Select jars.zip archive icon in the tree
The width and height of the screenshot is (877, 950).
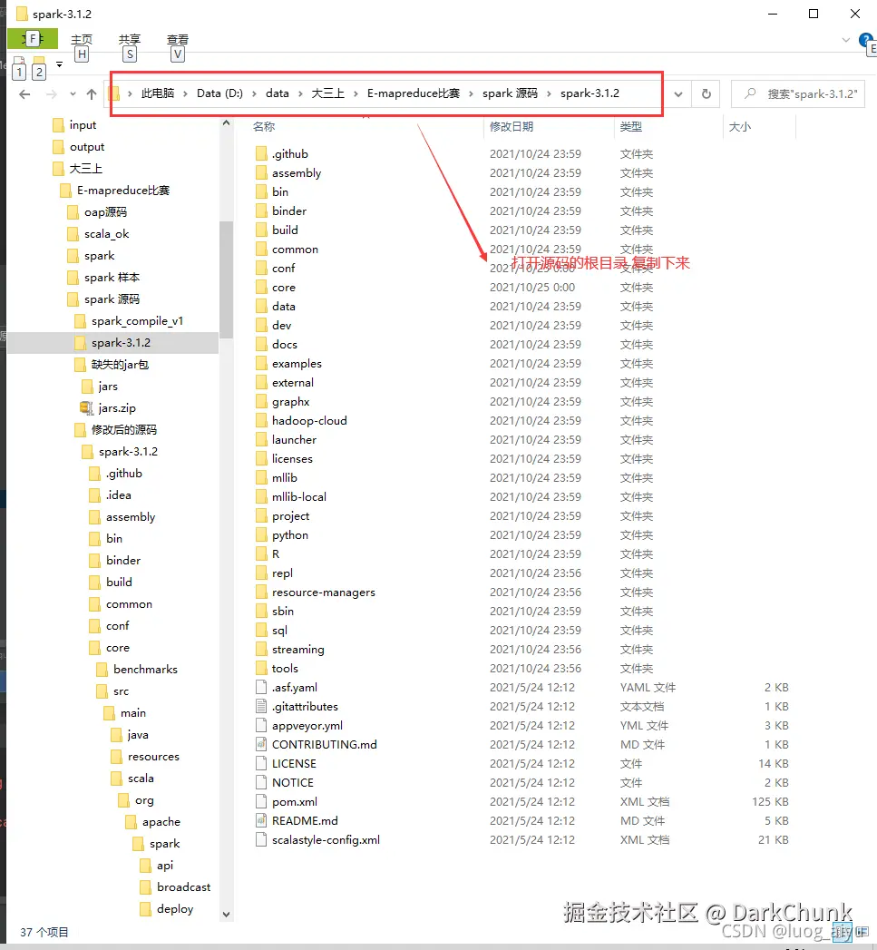pyautogui.click(x=86, y=407)
